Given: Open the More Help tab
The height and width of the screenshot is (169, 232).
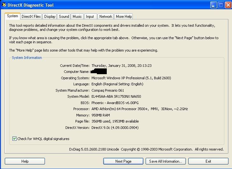Looking at the screenshot, I should tap(124, 17).
